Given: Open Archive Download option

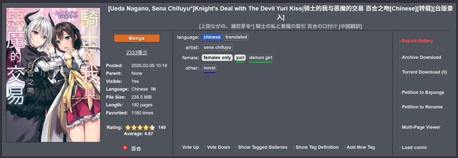Looking at the screenshot, I should point(421,57).
